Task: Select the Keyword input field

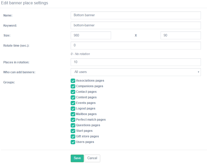Action: pyautogui.click(x=136, y=25)
